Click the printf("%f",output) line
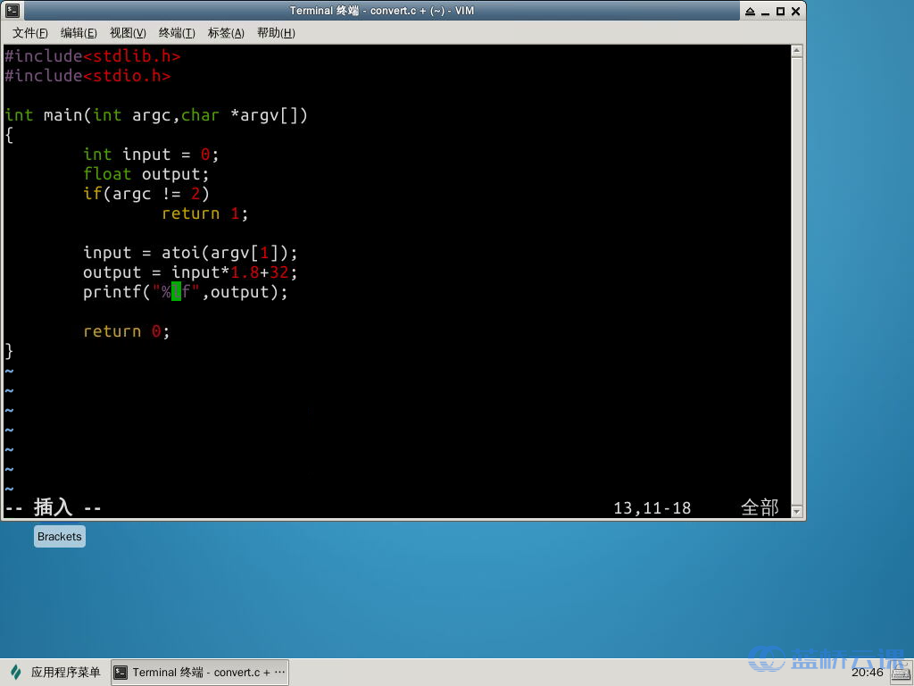 pyautogui.click(x=186, y=292)
